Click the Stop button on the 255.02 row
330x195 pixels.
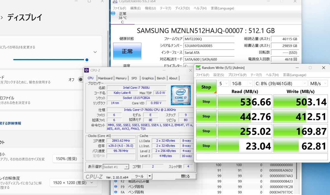[206, 131]
